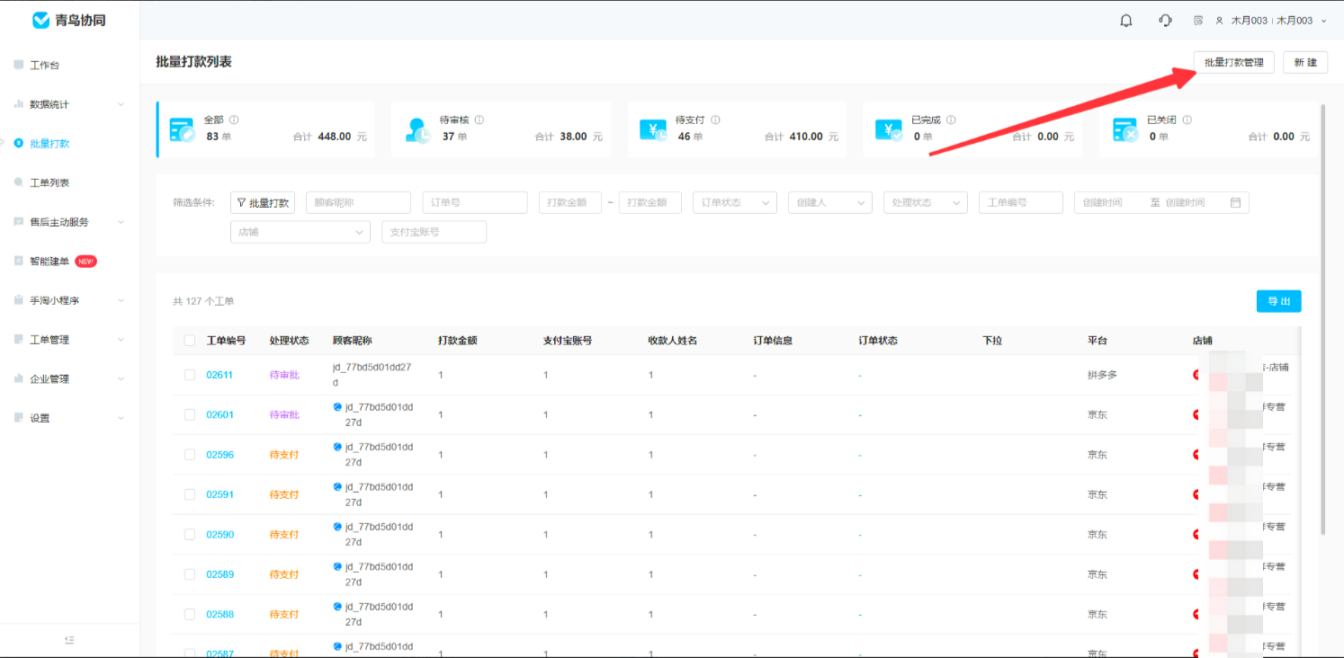Open the 店铺 filter dropdown

click(300, 232)
